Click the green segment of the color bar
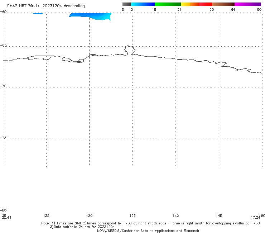 (x=168, y=4)
